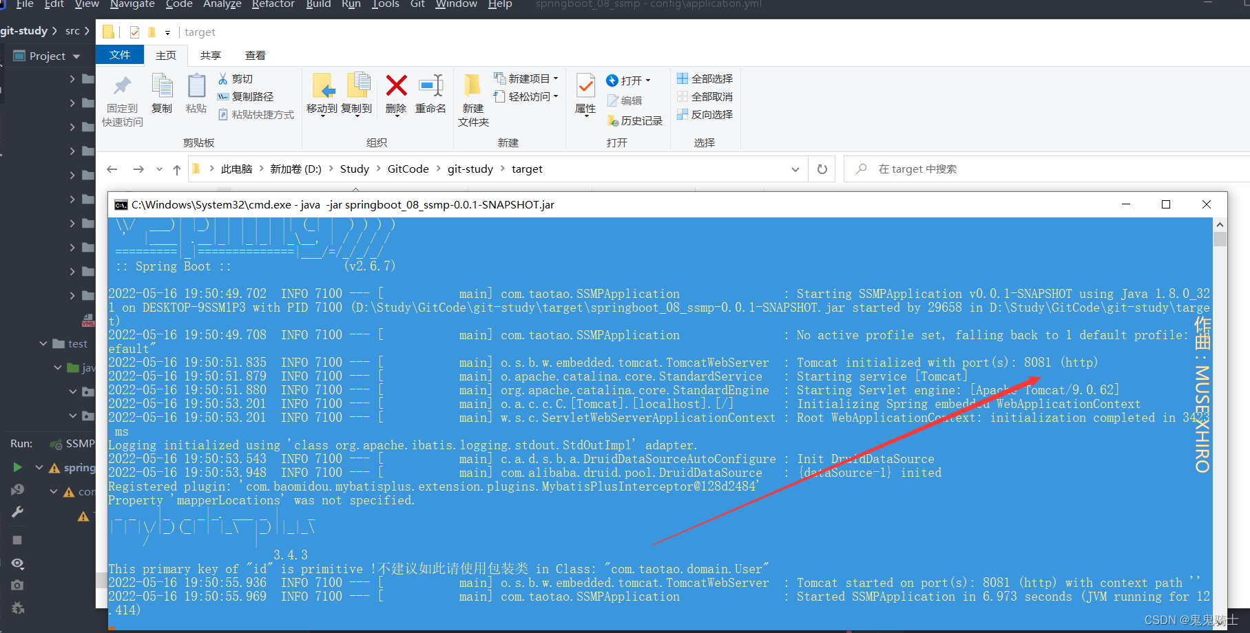Select the spring item in Run tree
Image resolution: width=1250 pixels, height=633 pixels.
coord(72,468)
